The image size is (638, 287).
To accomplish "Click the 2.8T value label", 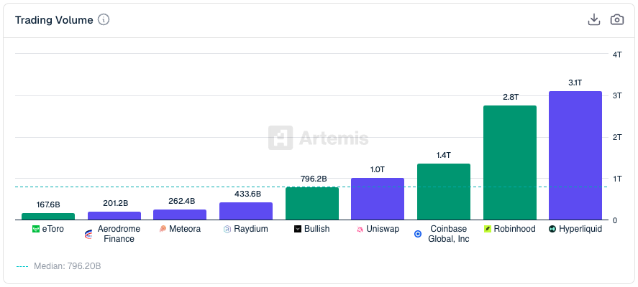I will click(x=511, y=97).
